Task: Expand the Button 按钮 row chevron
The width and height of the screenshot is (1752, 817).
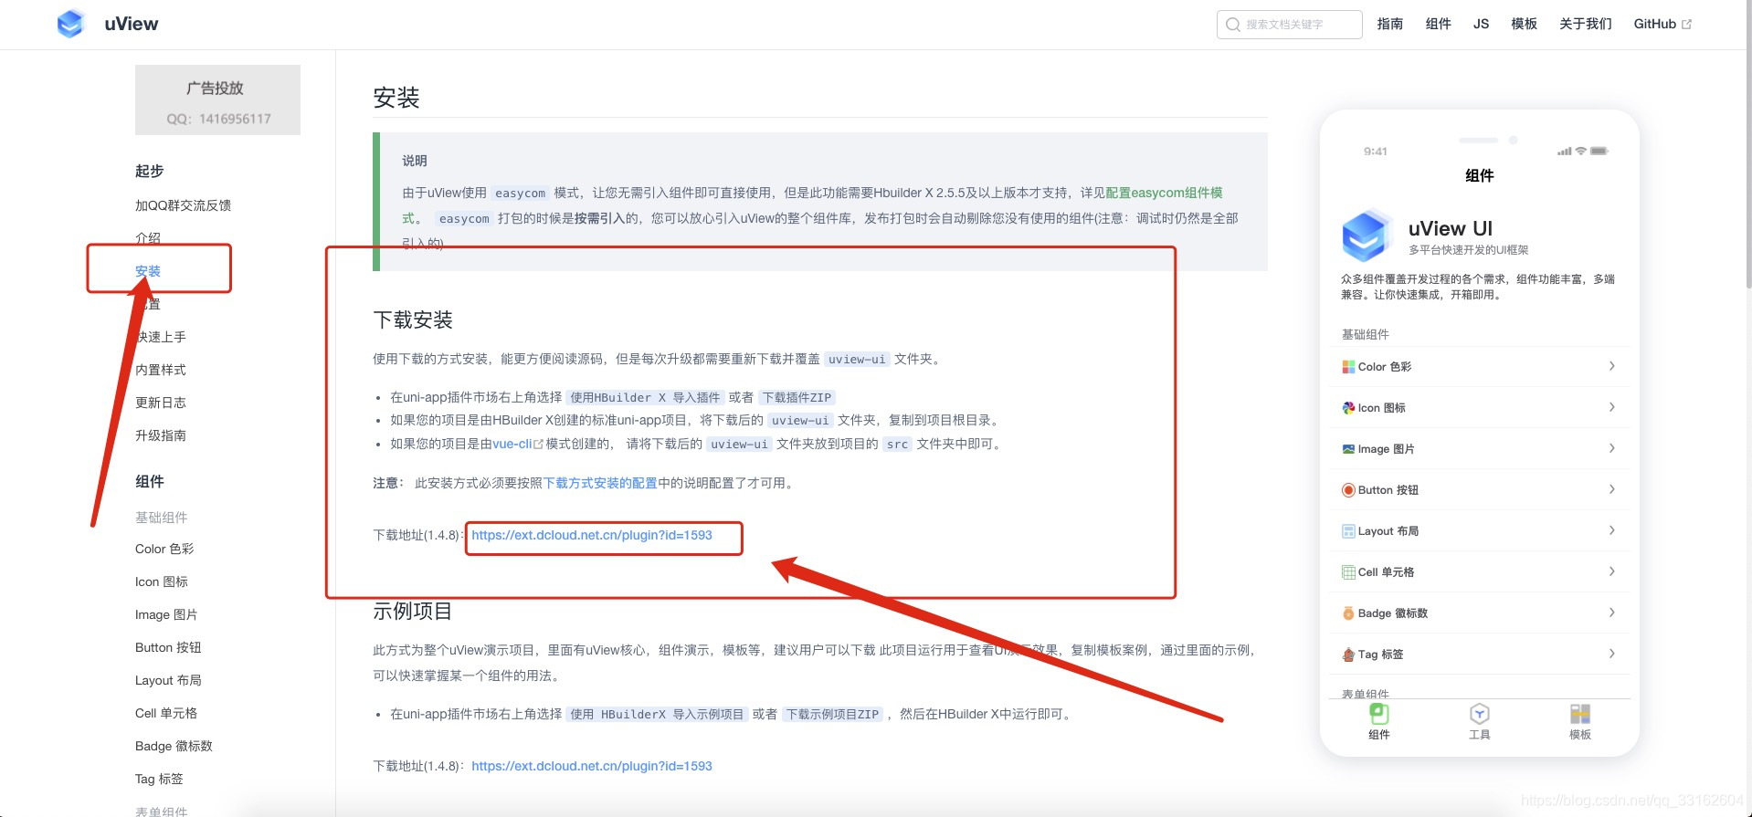Action: pyautogui.click(x=1611, y=489)
